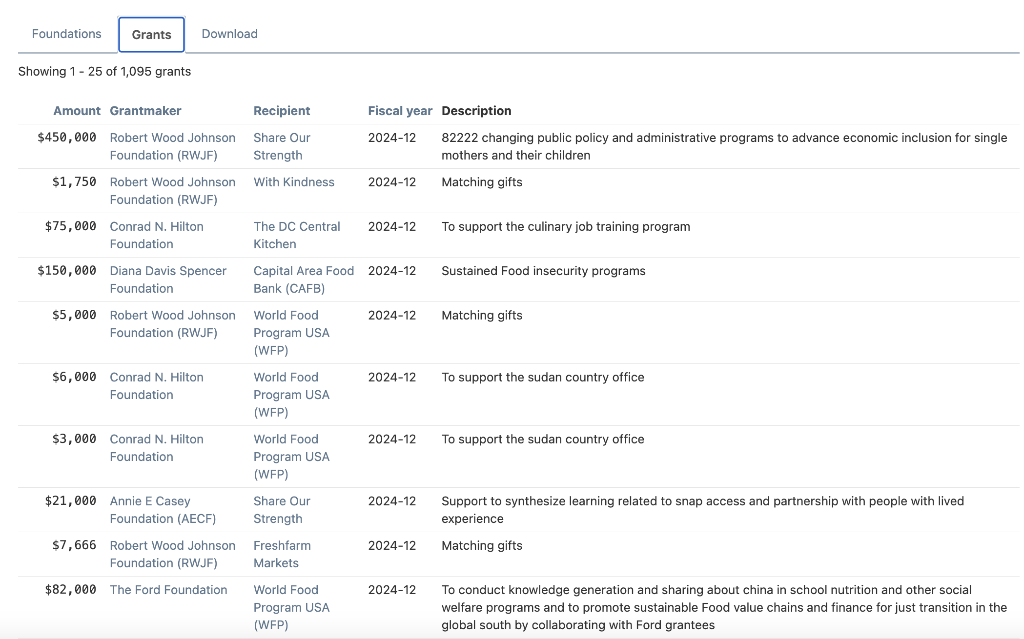This screenshot has width=1024, height=639.
Task: Open World Food Program USA in $6,000 row
Action: click(x=291, y=395)
